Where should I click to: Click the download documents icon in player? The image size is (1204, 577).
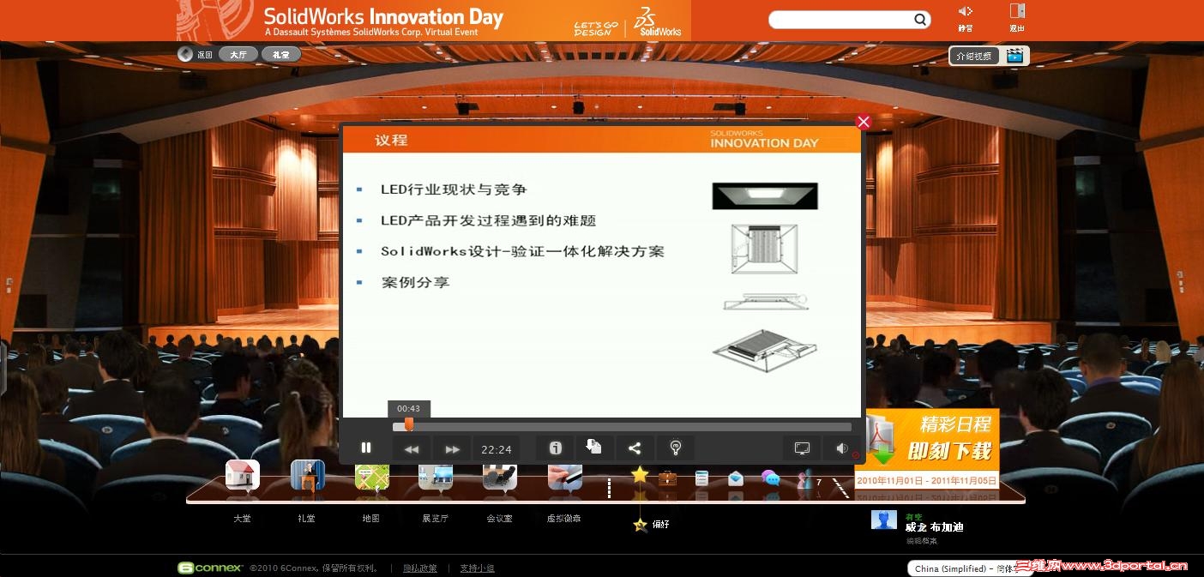pyautogui.click(x=594, y=448)
